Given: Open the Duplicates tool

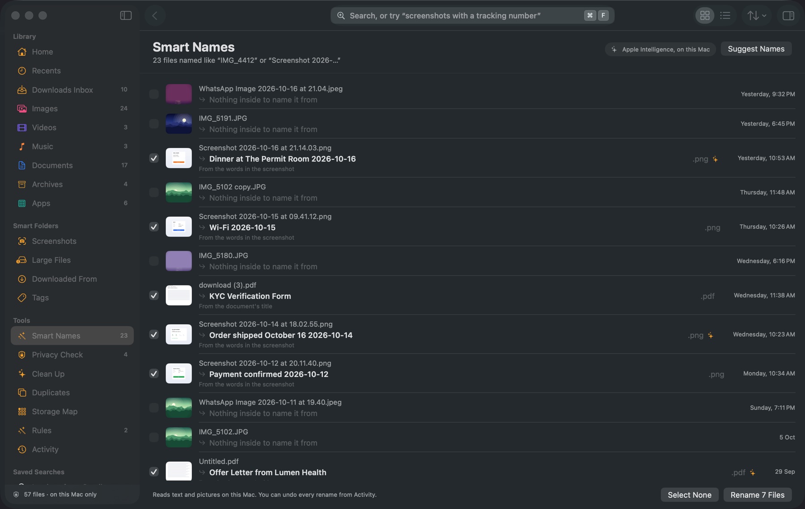Looking at the screenshot, I should (72, 393).
